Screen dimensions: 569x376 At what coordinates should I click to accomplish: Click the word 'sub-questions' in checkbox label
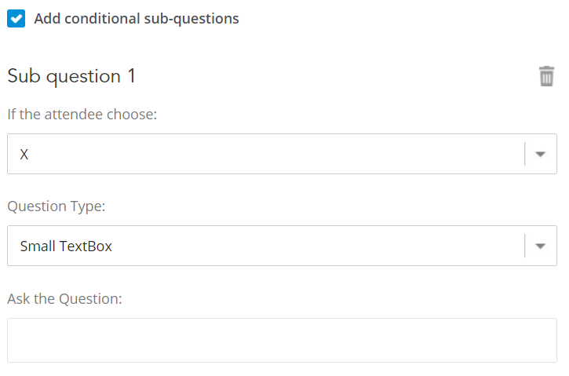(193, 19)
